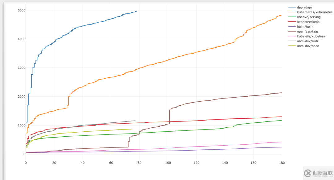Click the x-axis label 120
The width and height of the screenshot is (334, 180).
tap(196, 163)
